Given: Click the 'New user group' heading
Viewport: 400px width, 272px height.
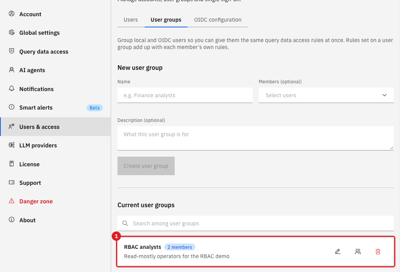Looking at the screenshot, I should click(140, 68).
